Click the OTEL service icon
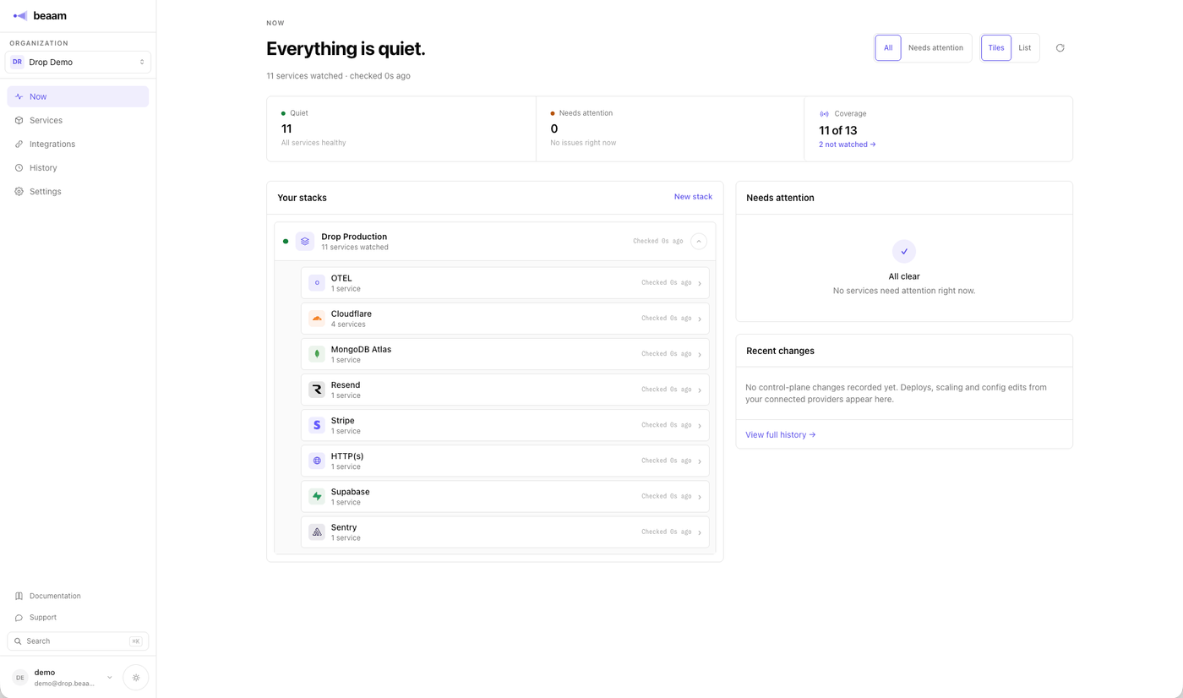1183x698 pixels. pyautogui.click(x=317, y=283)
